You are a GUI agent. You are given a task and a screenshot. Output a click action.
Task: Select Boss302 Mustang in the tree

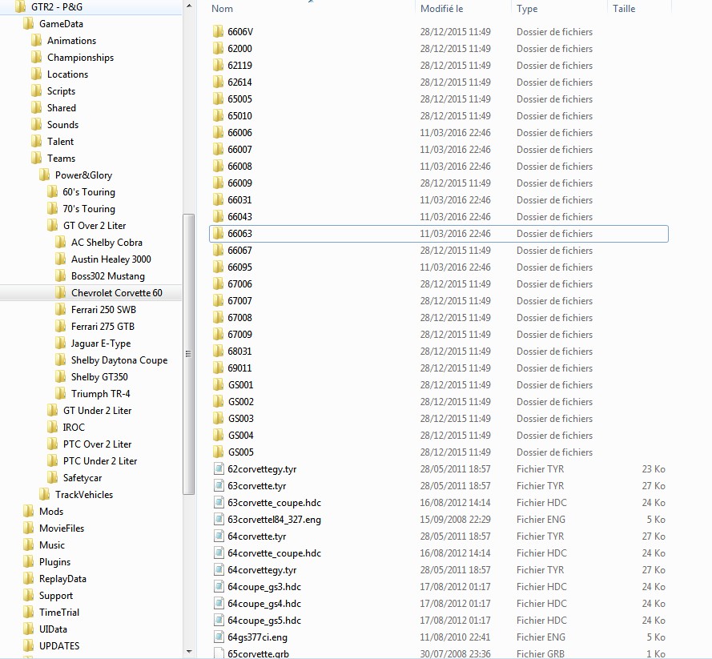coord(108,276)
